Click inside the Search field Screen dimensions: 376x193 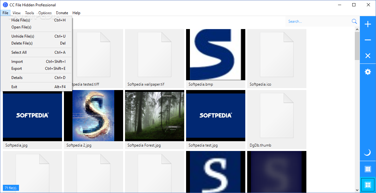click(x=318, y=21)
